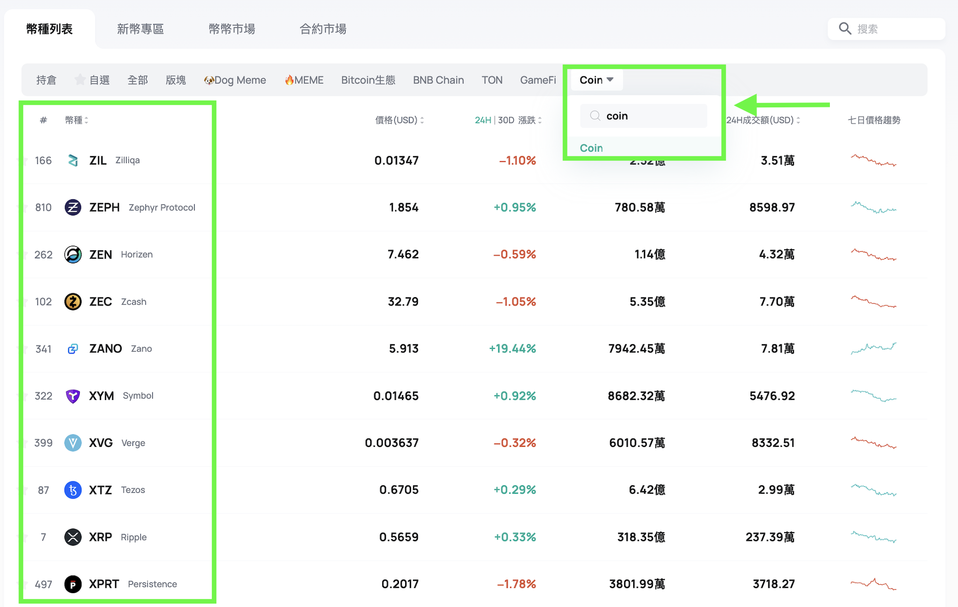Filter by MEME category
This screenshot has width=958, height=607.
304,80
